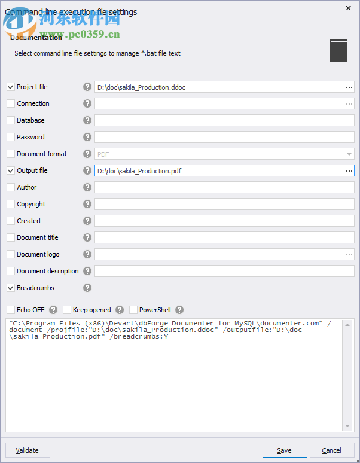
Task: Click the Created text field
Action: pyautogui.click(x=224, y=221)
